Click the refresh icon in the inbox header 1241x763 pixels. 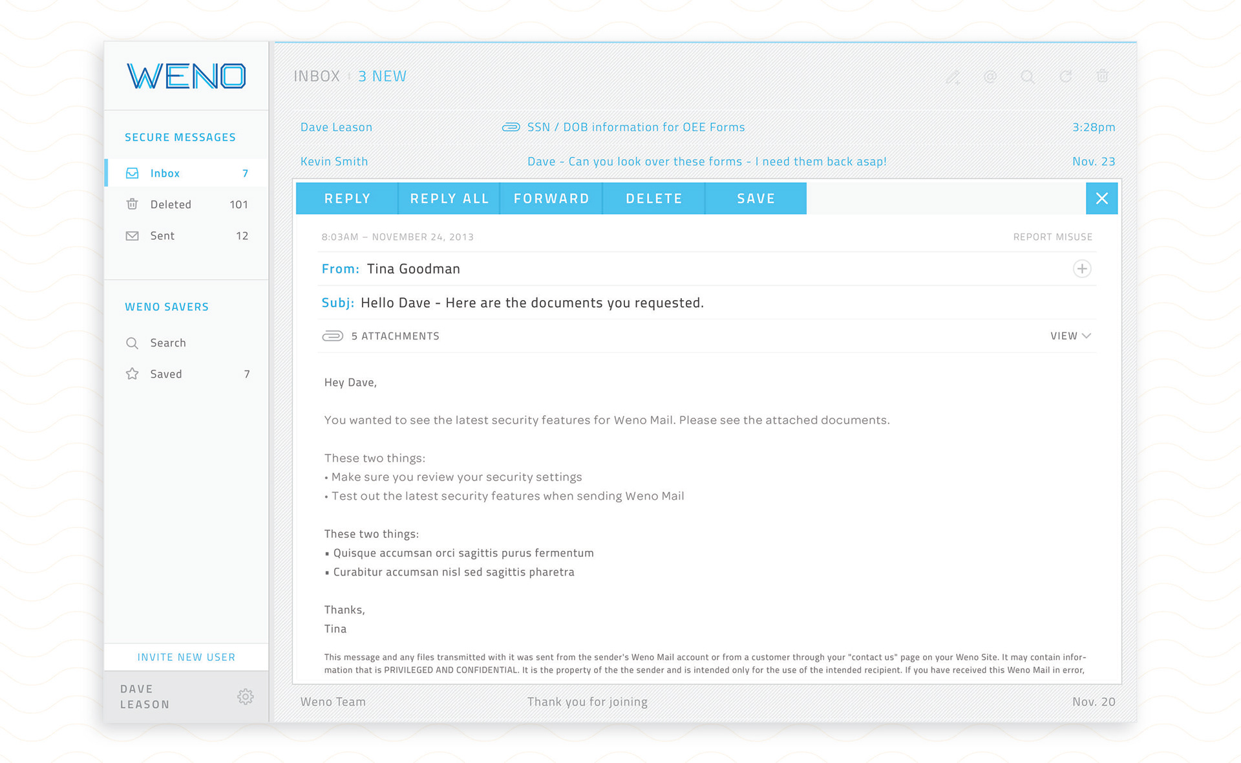click(1065, 76)
